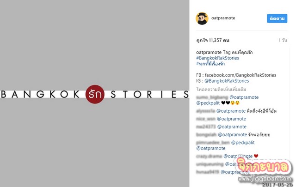This screenshot has width=296, height=187.
Task: Click the blue ติดตาม follow button
Action: coord(277,18)
